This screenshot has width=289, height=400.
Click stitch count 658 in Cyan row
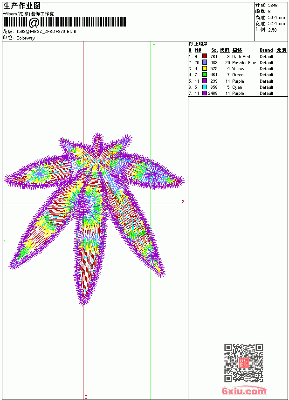point(214,87)
